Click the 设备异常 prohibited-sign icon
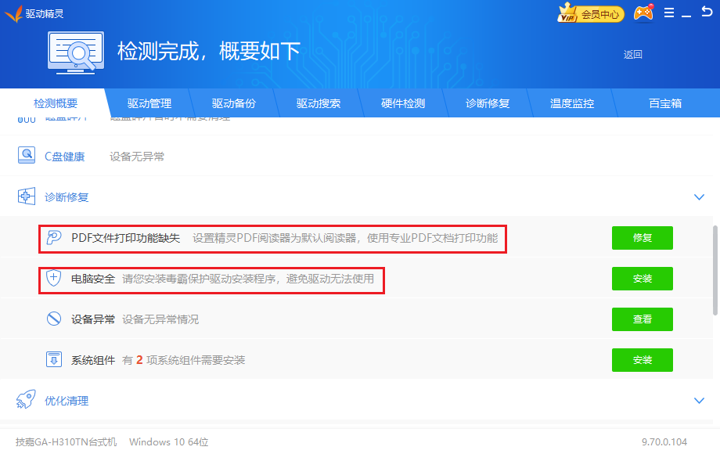 [54, 319]
